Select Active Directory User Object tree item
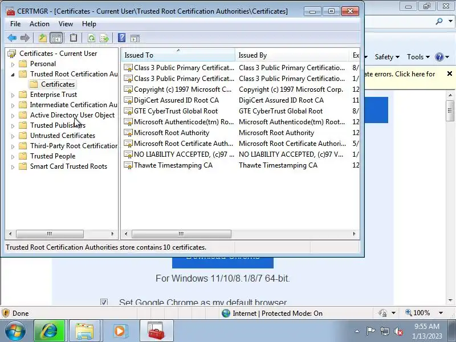 pyautogui.click(x=72, y=115)
